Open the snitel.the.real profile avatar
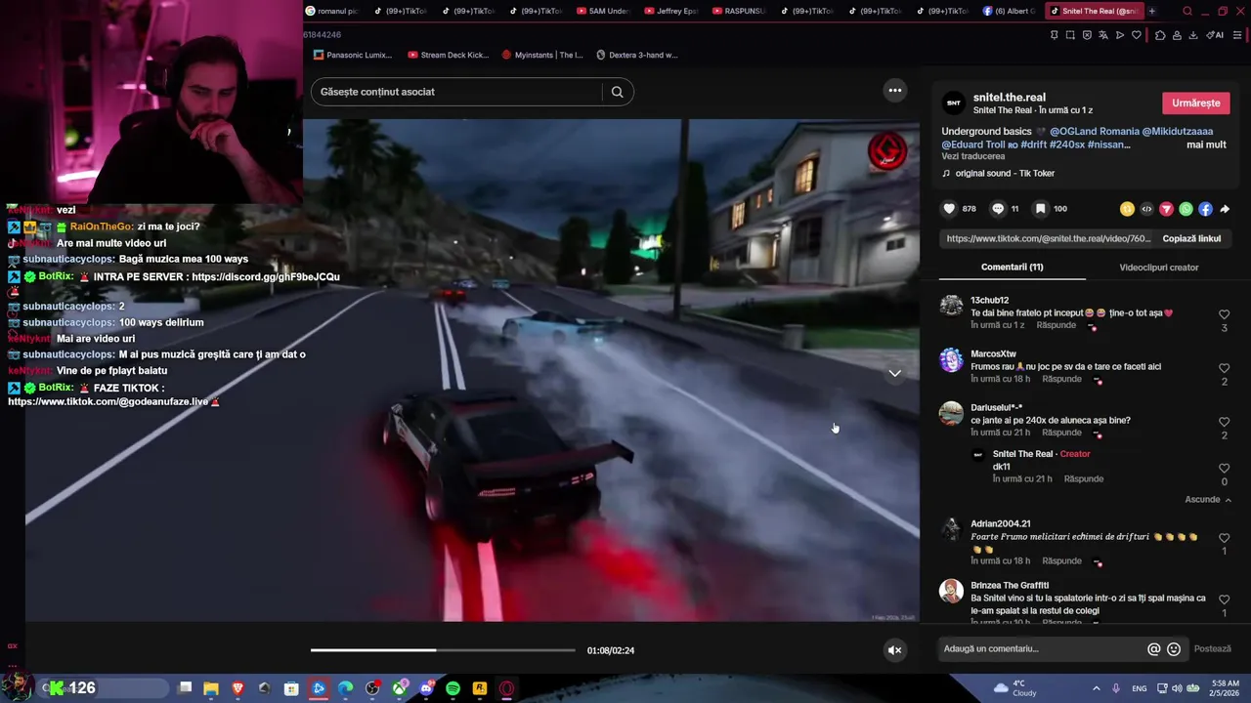Image resolution: width=1251 pixels, height=703 pixels. (954, 103)
